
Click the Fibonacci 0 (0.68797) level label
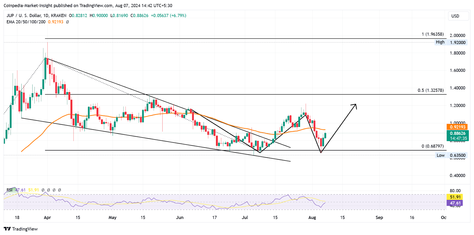[433, 146]
